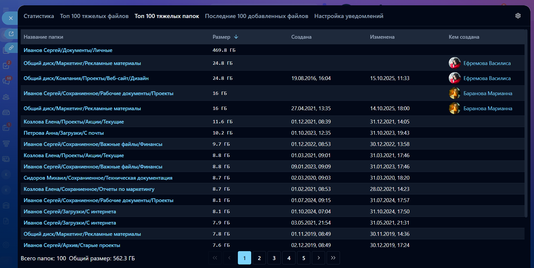Viewport: 534px width, 268px height.
Task: Switch to the Статистика tab
Action: (x=39, y=16)
